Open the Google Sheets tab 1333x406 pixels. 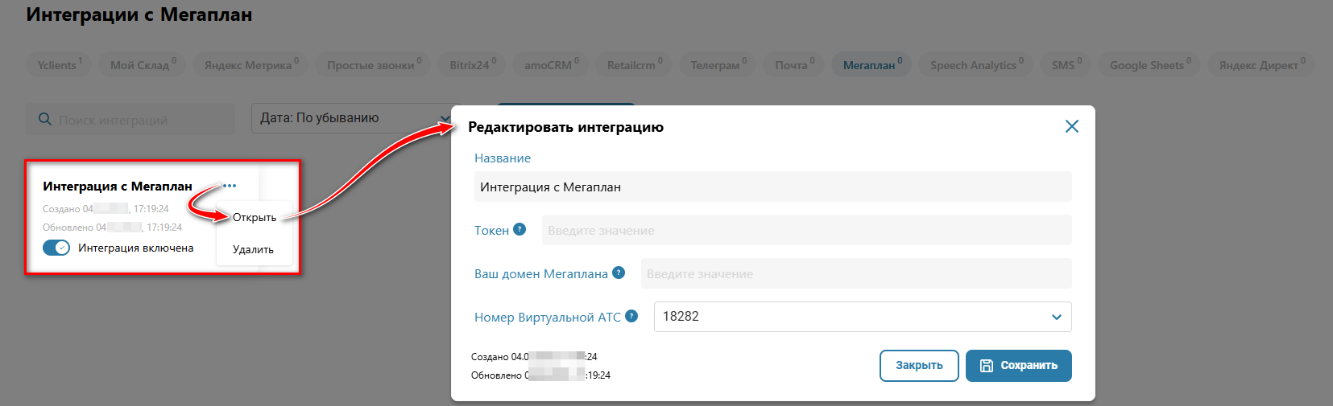point(1149,65)
